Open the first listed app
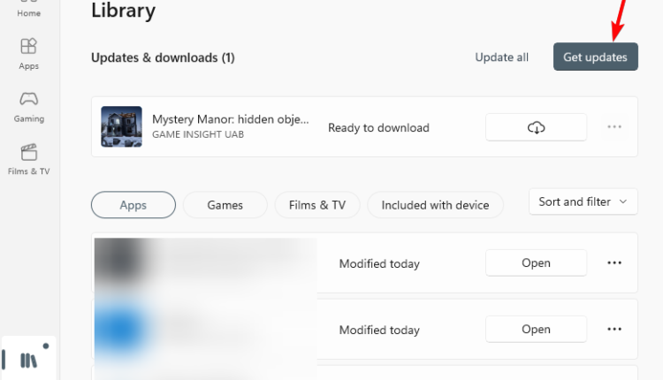 point(536,263)
